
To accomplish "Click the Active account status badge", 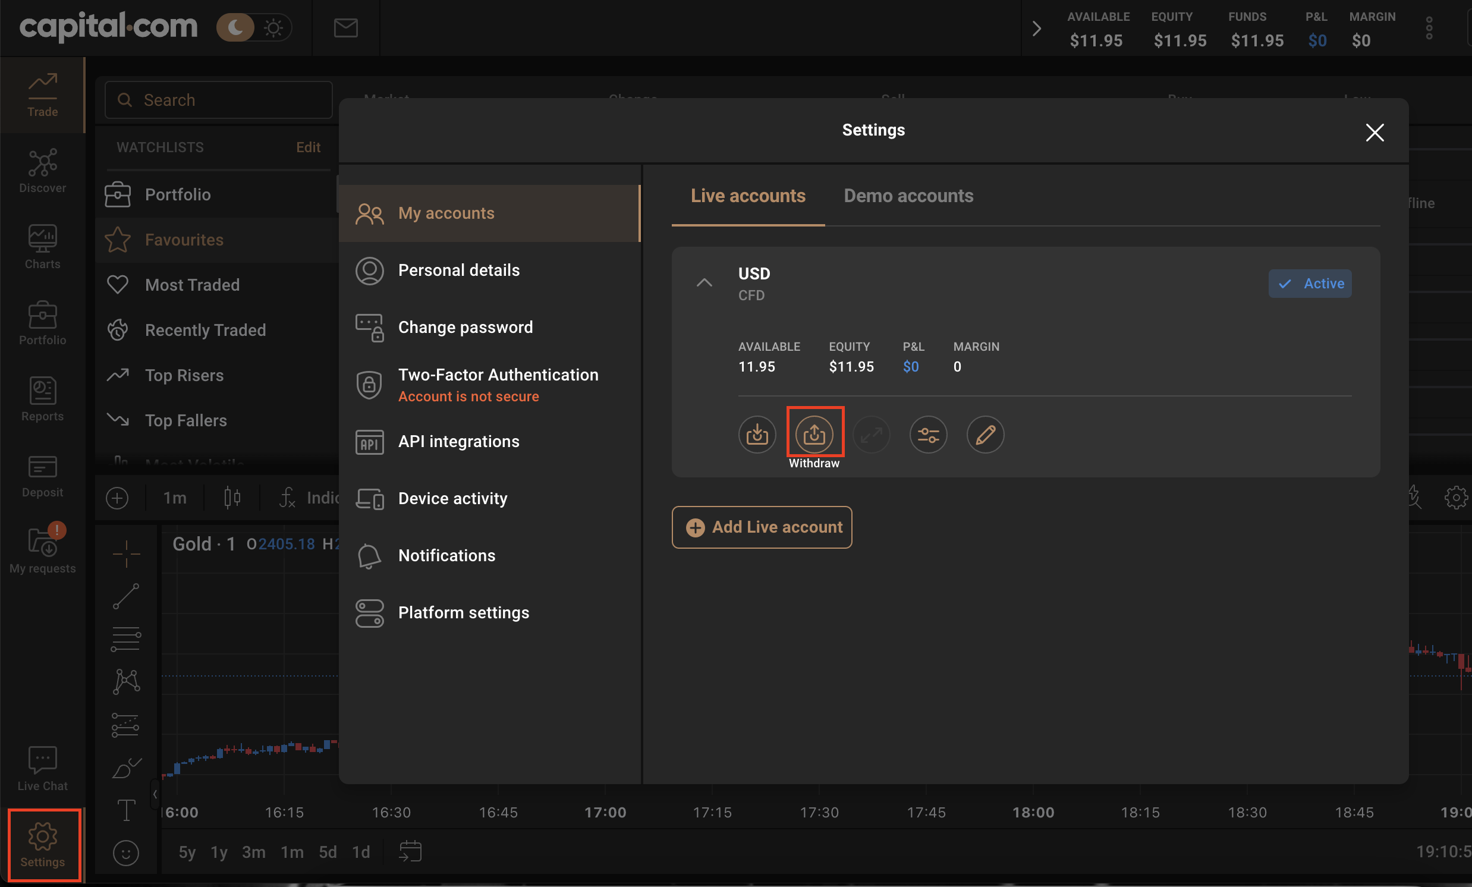I will point(1310,284).
